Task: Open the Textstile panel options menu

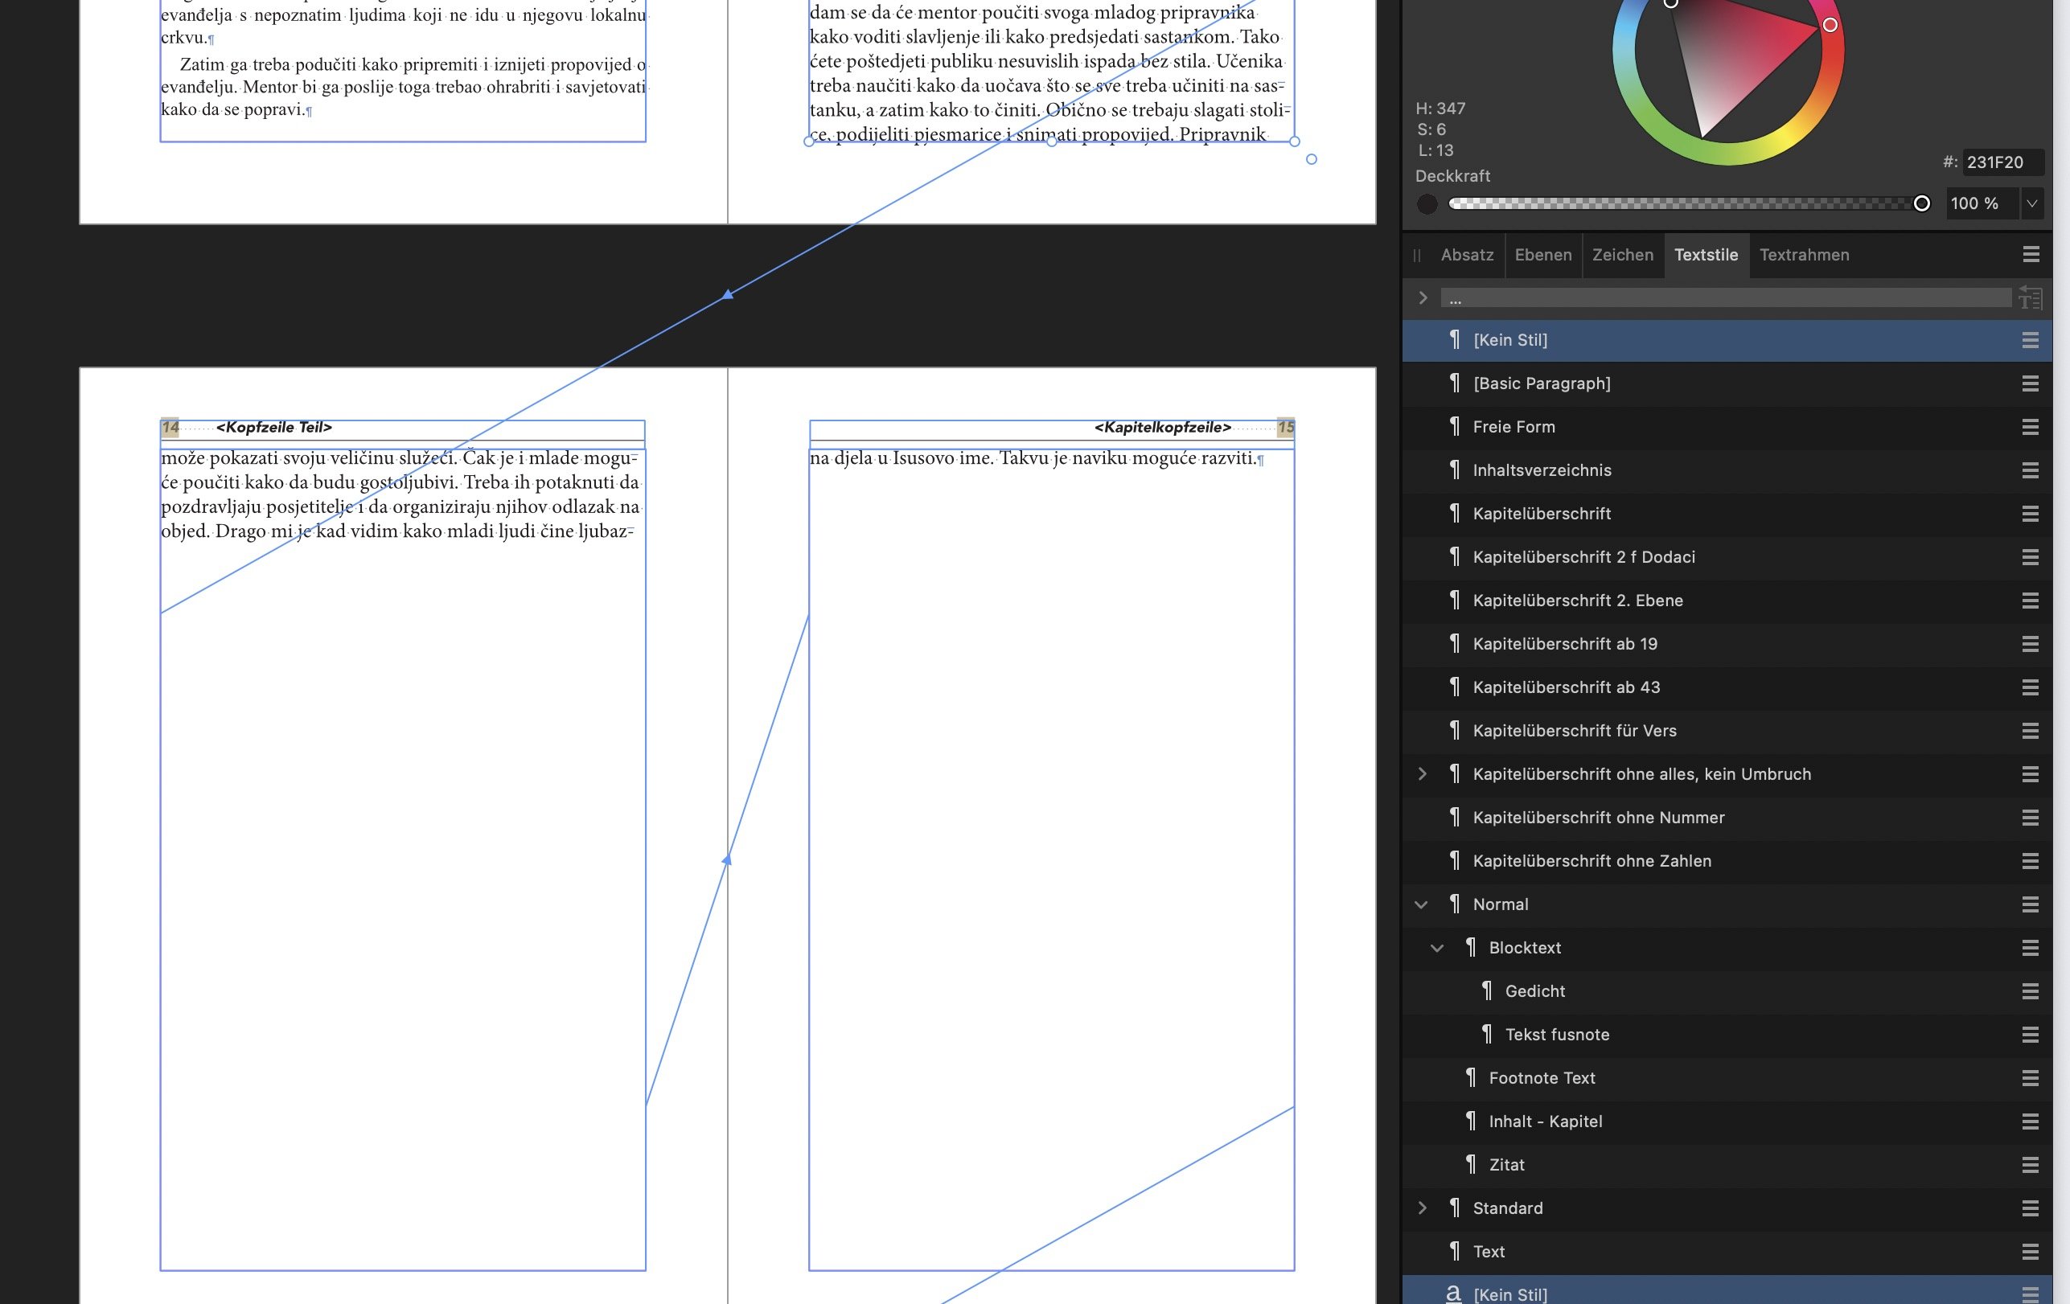Action: (2031, 254)
